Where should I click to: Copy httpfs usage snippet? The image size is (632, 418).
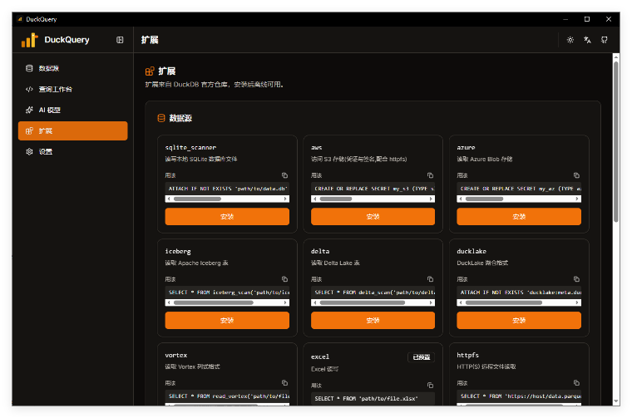[576, 383]
